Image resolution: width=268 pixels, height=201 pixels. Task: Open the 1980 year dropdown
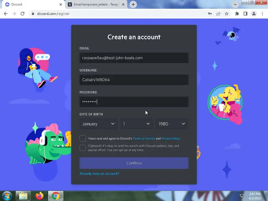click(172, 124)
